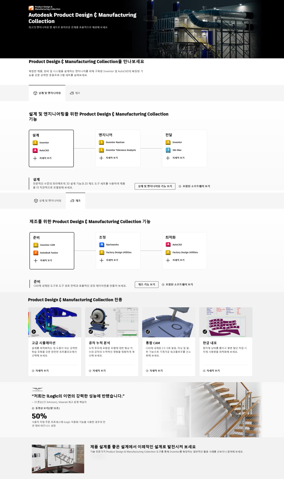
Task: Click Factory Design Utilities icon in 조정 card
Action: (102, 252)
